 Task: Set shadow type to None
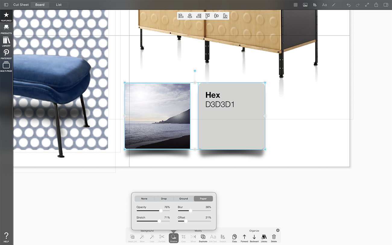pos(144,199)
